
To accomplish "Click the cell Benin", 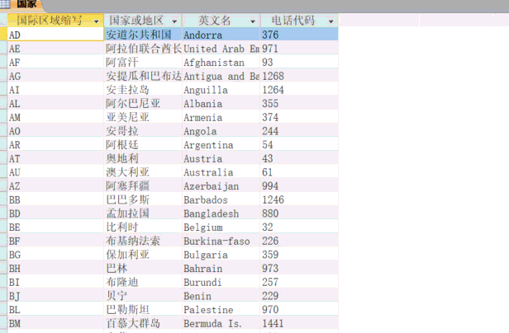I will [x=221, y=296].
